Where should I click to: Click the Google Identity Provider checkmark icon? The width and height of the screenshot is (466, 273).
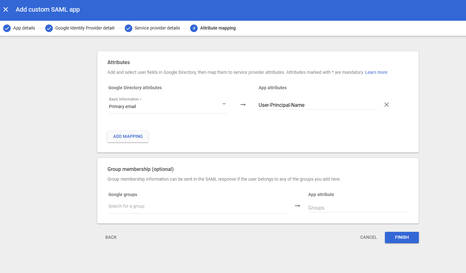coord(49,28)
